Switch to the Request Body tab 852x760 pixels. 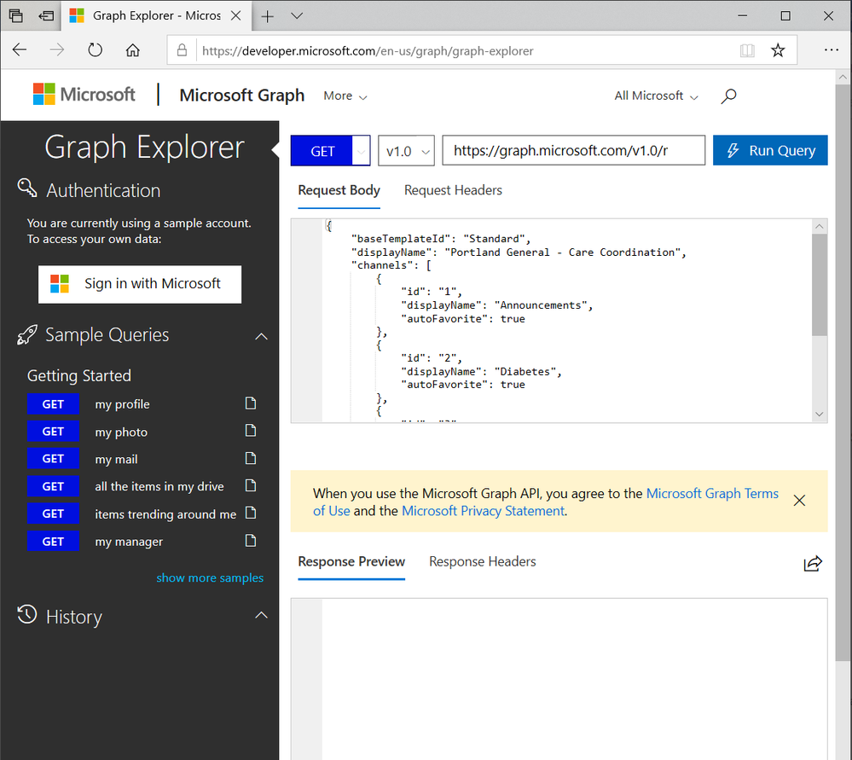coord(339,191)
